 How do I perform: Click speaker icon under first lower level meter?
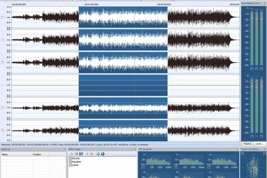click(252, 136)
